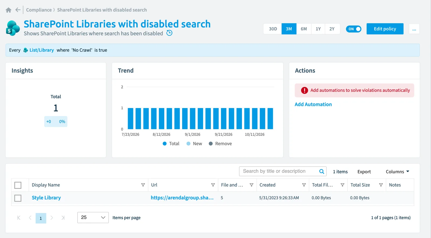Click the Export button
The width and height of the screenshot is (431, 238).
364,172
